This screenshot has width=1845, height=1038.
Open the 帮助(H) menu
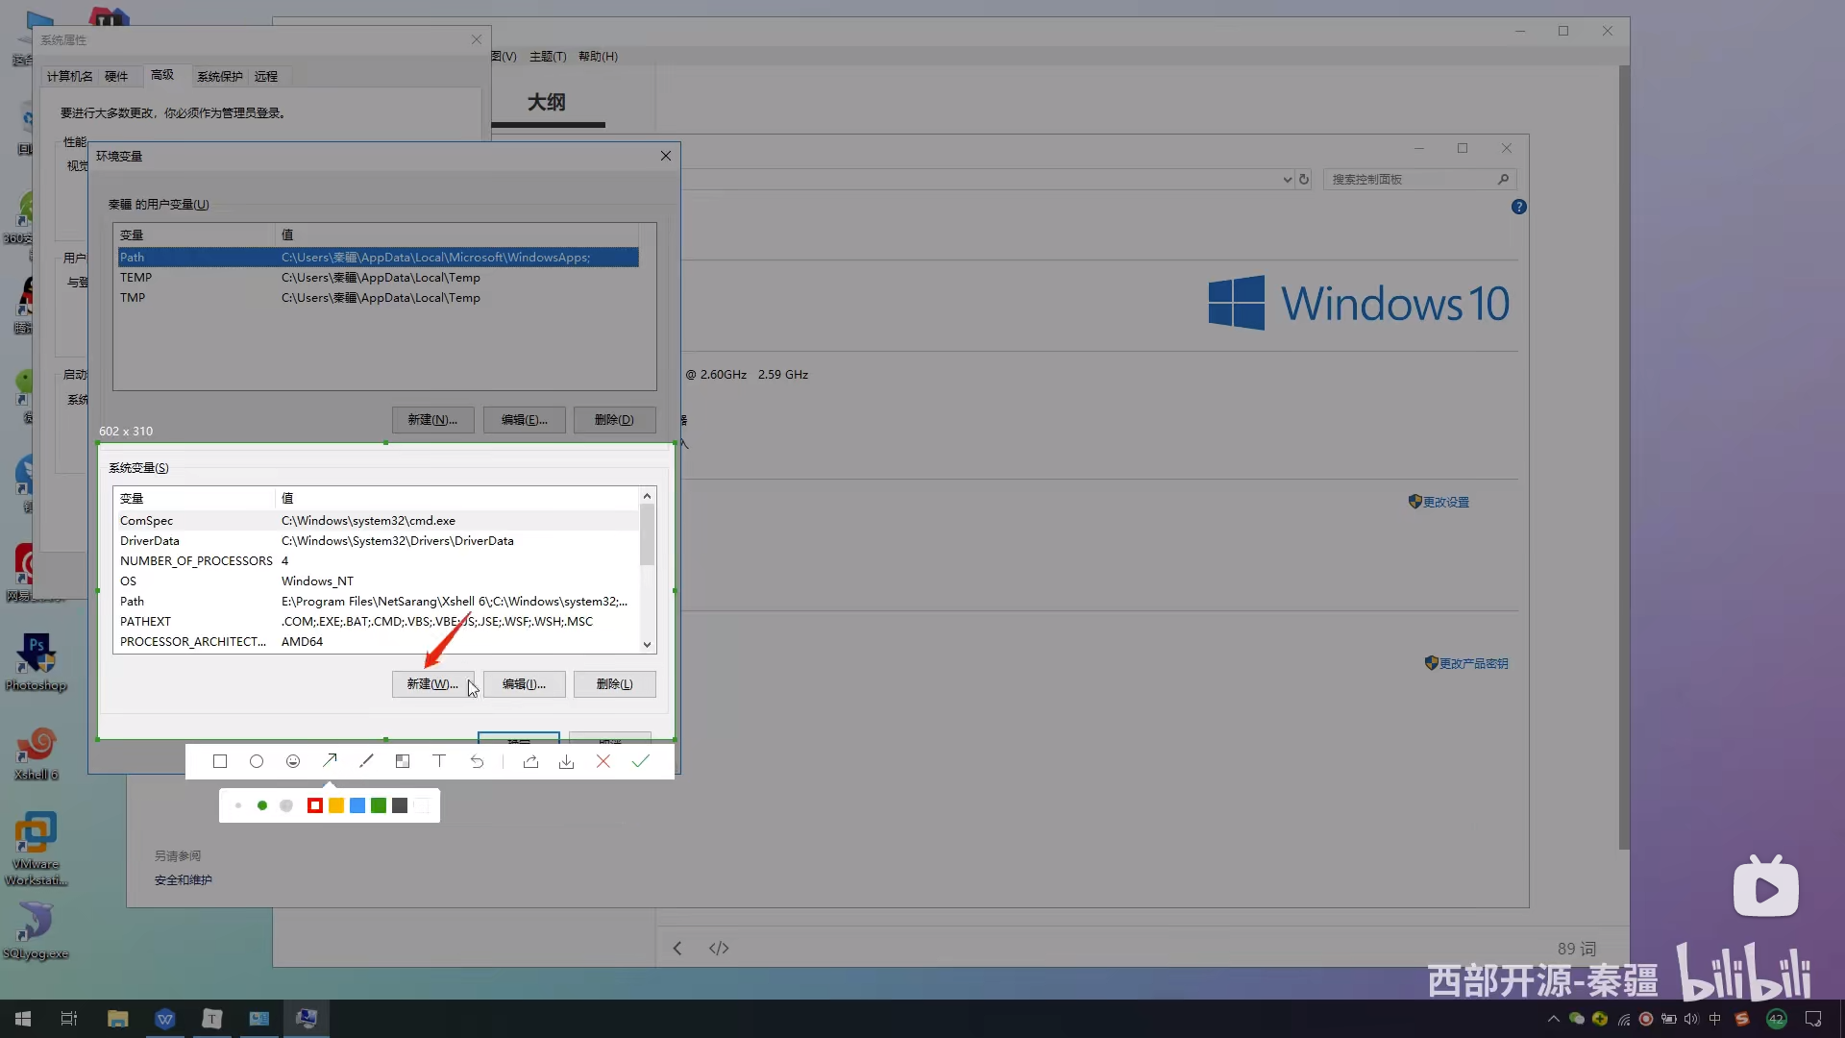598,57
